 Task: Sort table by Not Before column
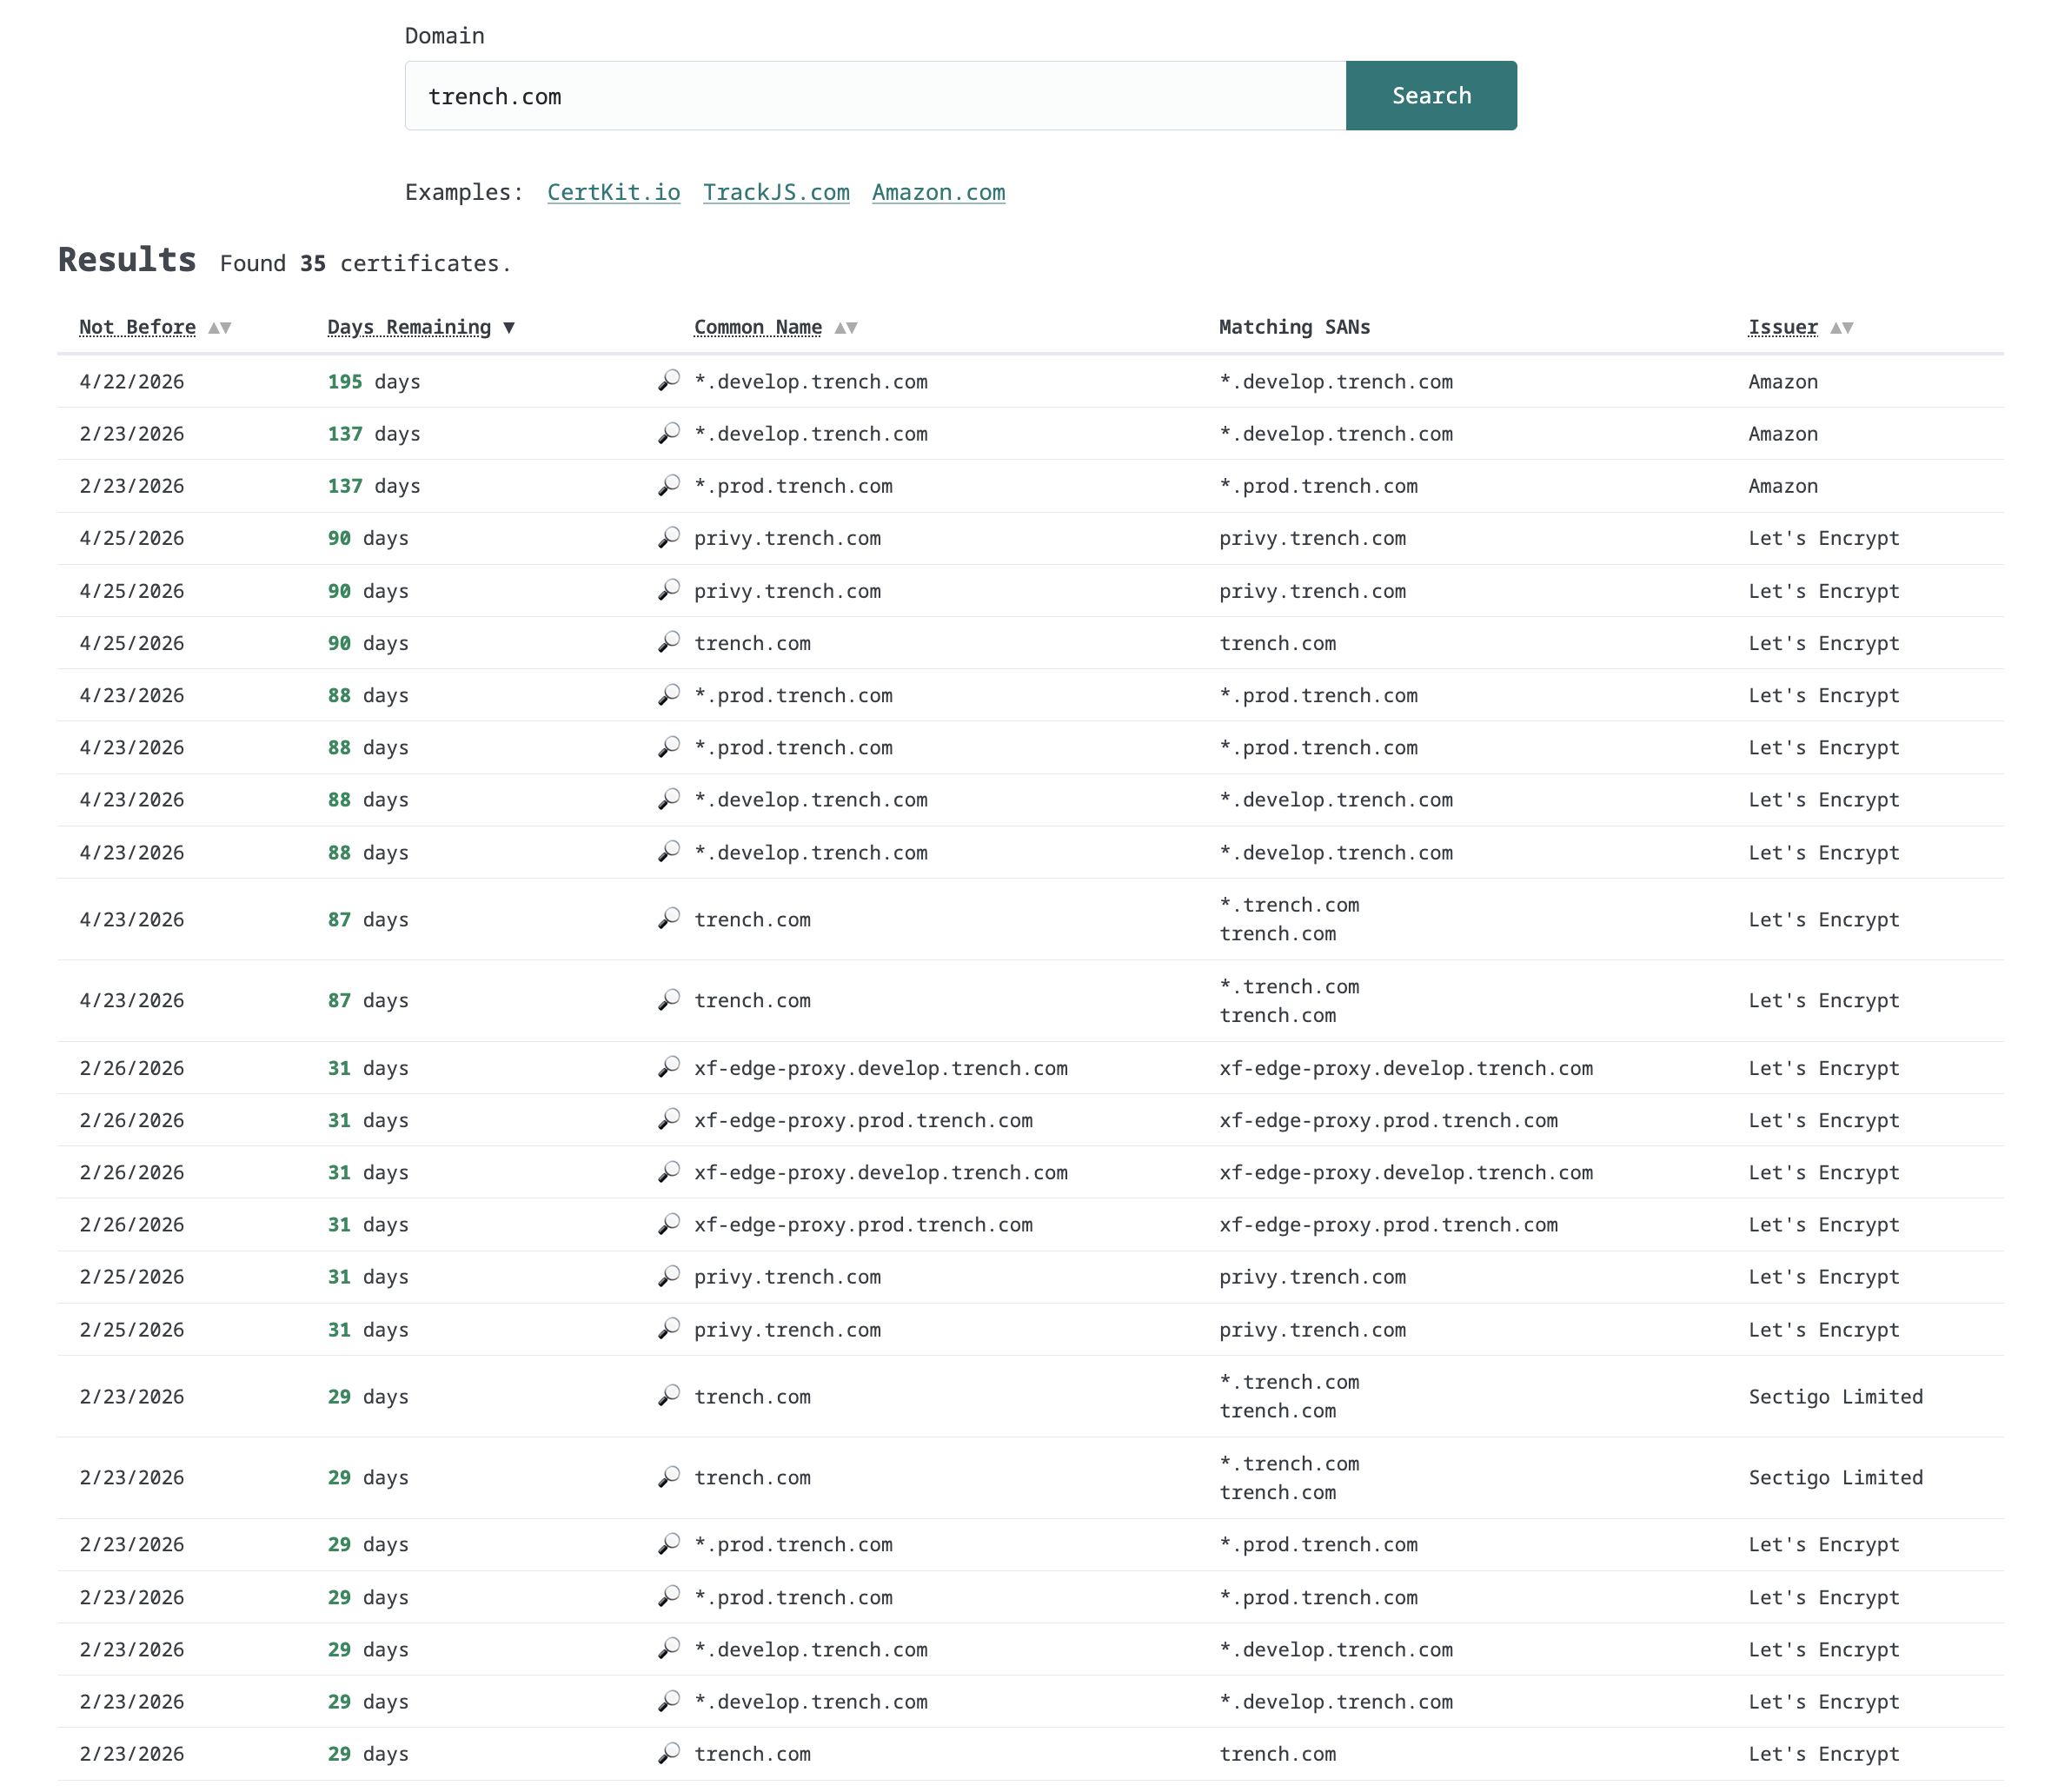click(x=137, y=327)
